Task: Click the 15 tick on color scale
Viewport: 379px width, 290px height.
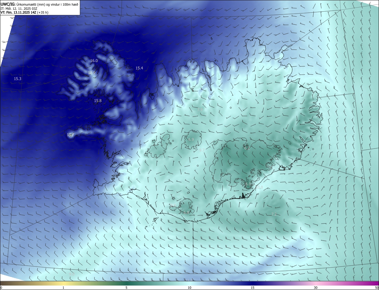Action: click(253, 288)
